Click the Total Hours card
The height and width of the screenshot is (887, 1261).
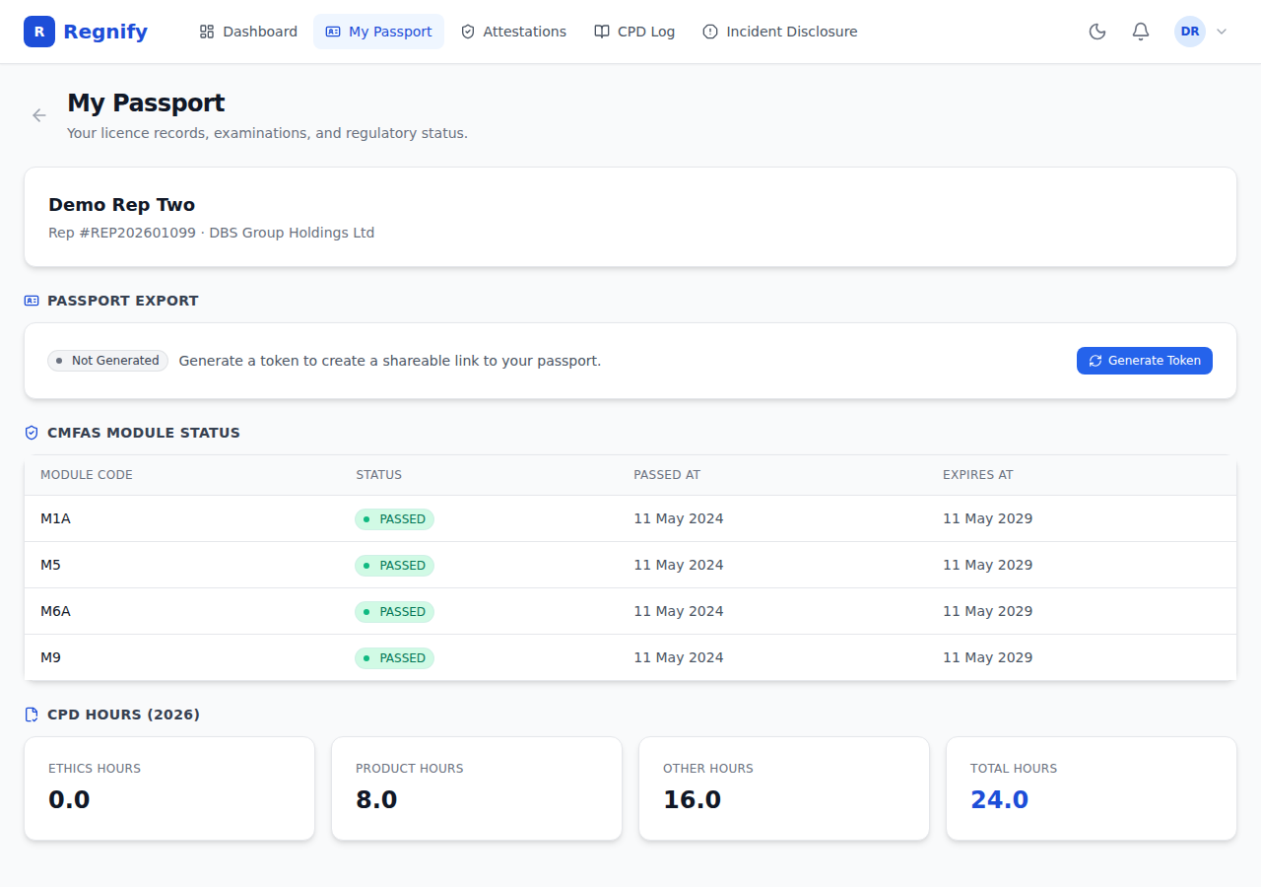click(x=1092, y=788)
